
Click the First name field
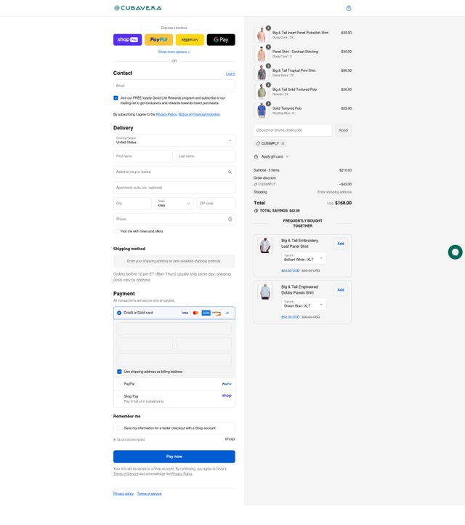[x=143, y=156]
